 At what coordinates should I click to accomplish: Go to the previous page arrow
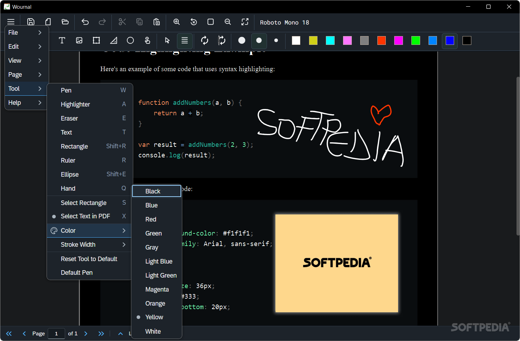tap(24, 334)
